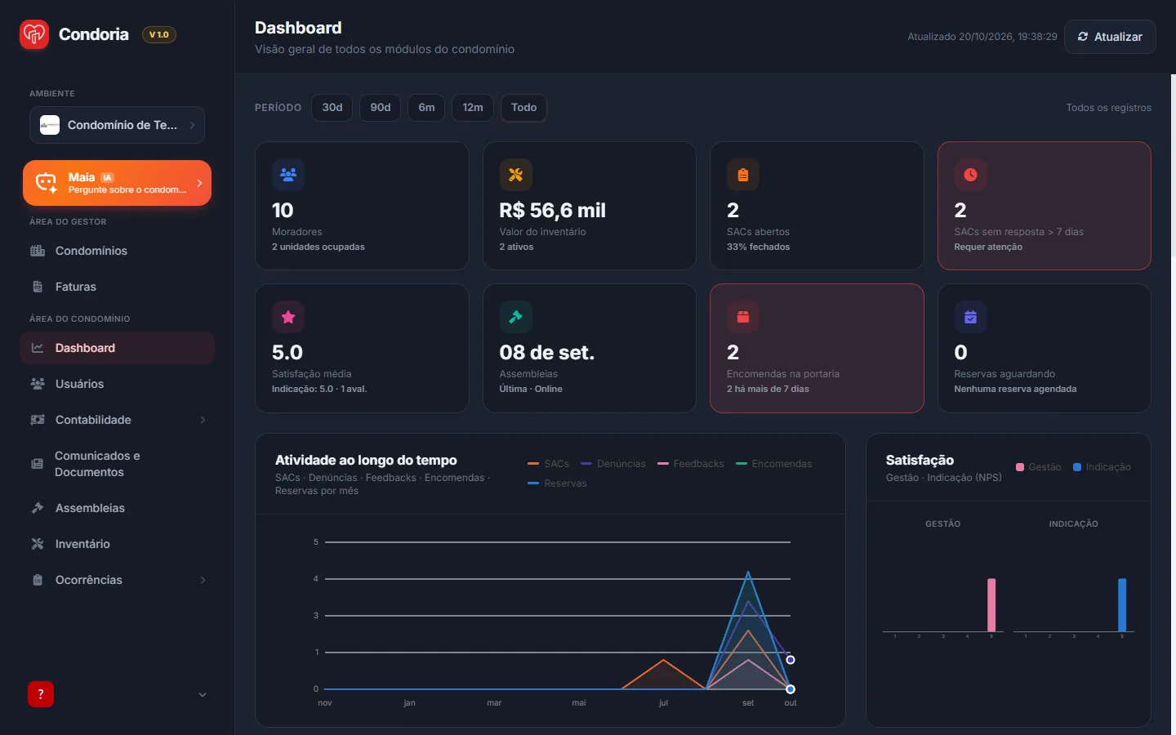This screenshot has height=735, width=1176.
Task: Expand the bottom sidebar chevron menu
Action: [203, 695]
